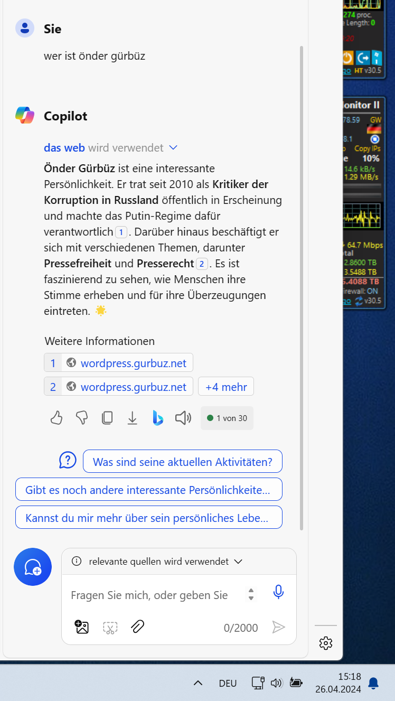395x701 pixels.
Task: Use the microphone for voice input
Action: 278,592
